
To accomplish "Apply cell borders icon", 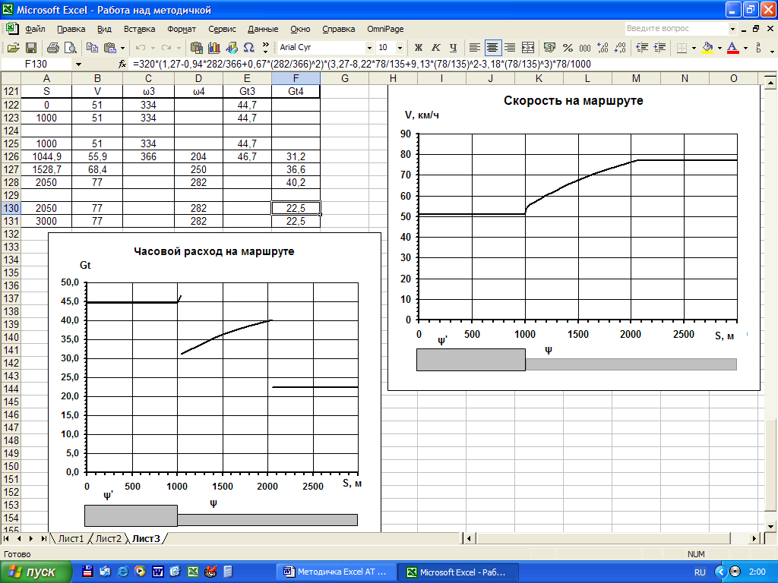I will coord(682,48).
